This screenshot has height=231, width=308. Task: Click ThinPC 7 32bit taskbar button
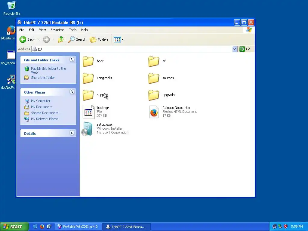pos(127,227)
